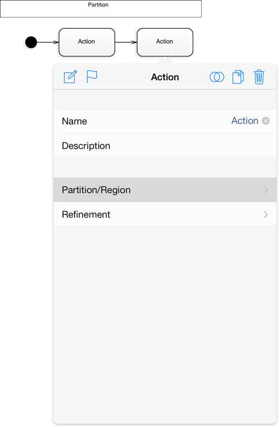Select the first Action node

point(87,42)
